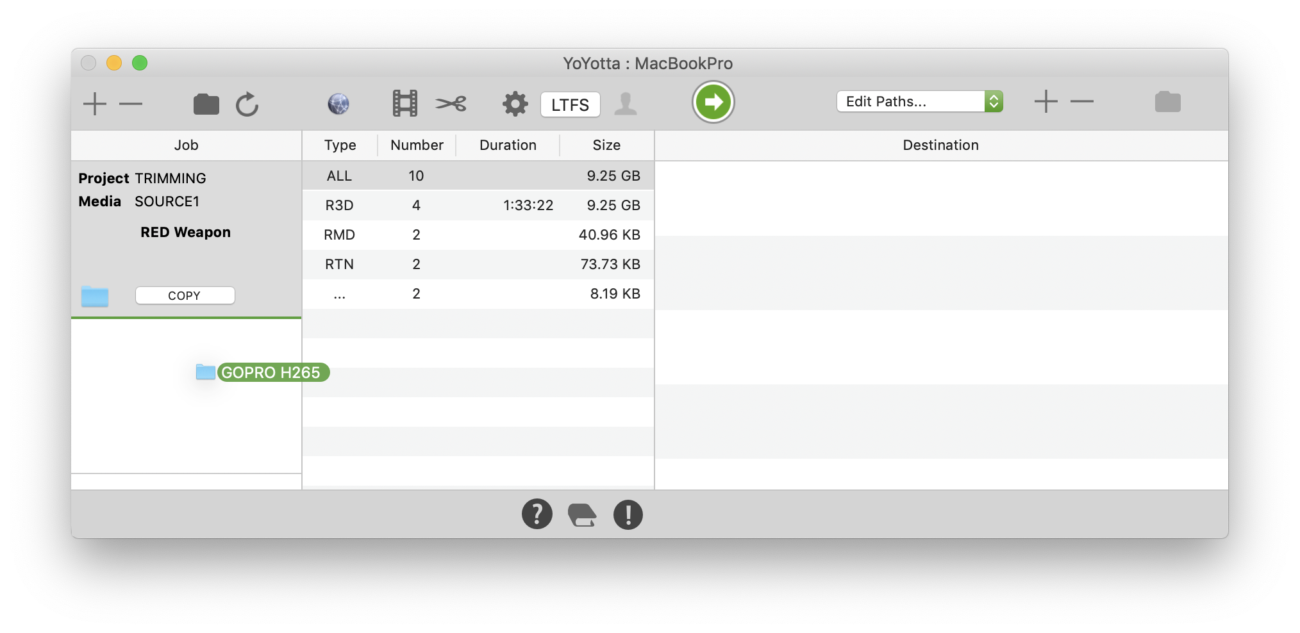
Task: Open the alerts exclamation icon
Action: coord(628,514)
